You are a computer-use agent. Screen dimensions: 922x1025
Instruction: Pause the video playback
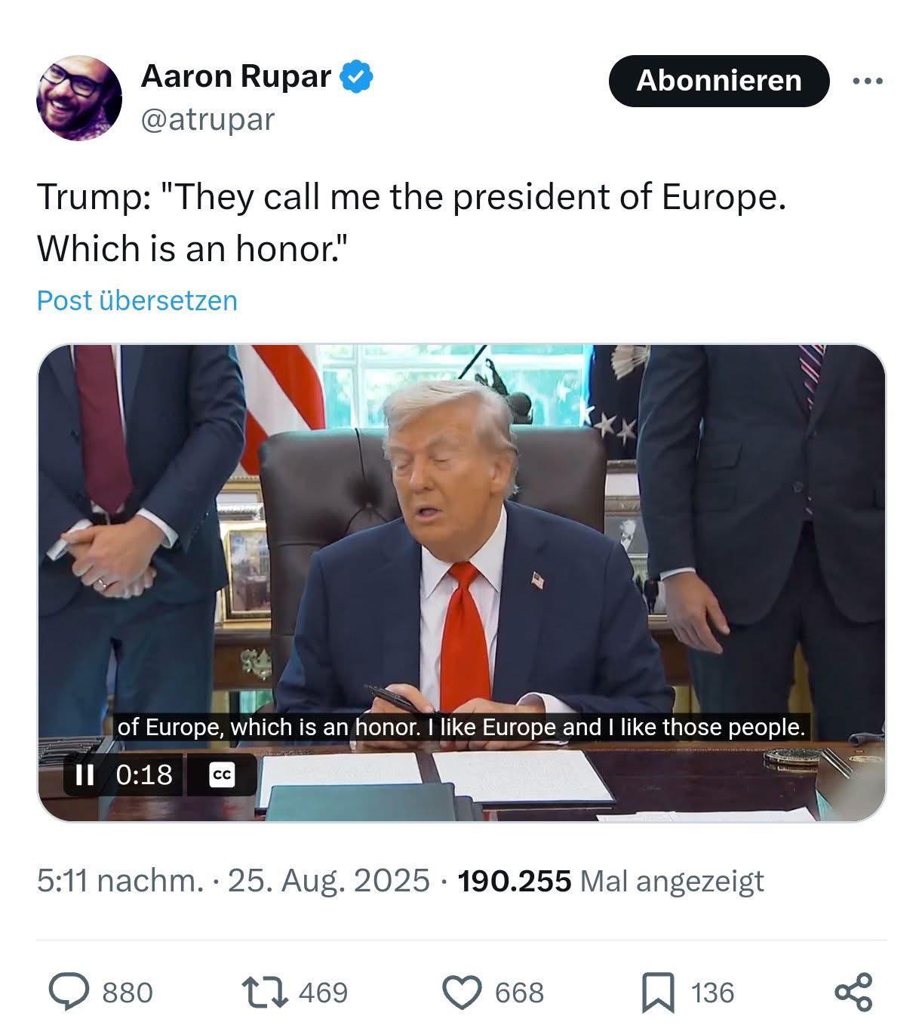85,774
